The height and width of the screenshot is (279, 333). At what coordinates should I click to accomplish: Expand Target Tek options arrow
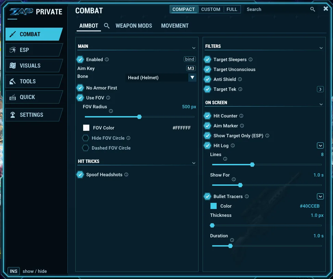[x=320, y=89]
